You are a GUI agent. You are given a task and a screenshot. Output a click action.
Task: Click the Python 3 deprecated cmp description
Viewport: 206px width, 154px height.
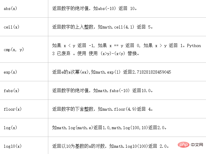point(126,49)
